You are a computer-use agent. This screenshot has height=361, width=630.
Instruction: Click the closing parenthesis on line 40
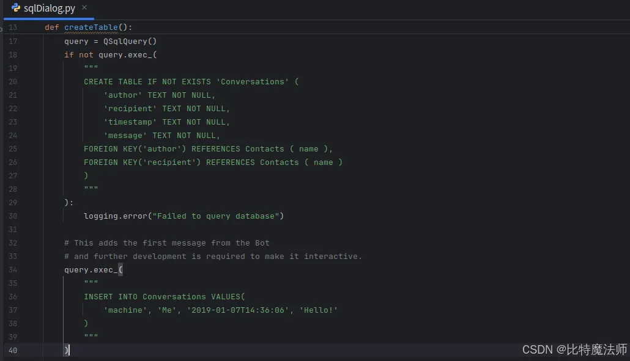pos(66,350)
